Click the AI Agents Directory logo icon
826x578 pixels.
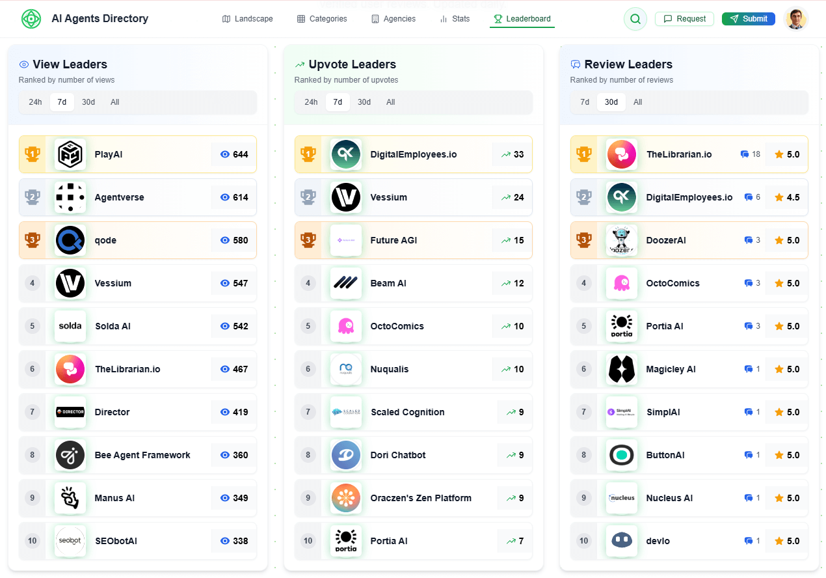[31, 19]
